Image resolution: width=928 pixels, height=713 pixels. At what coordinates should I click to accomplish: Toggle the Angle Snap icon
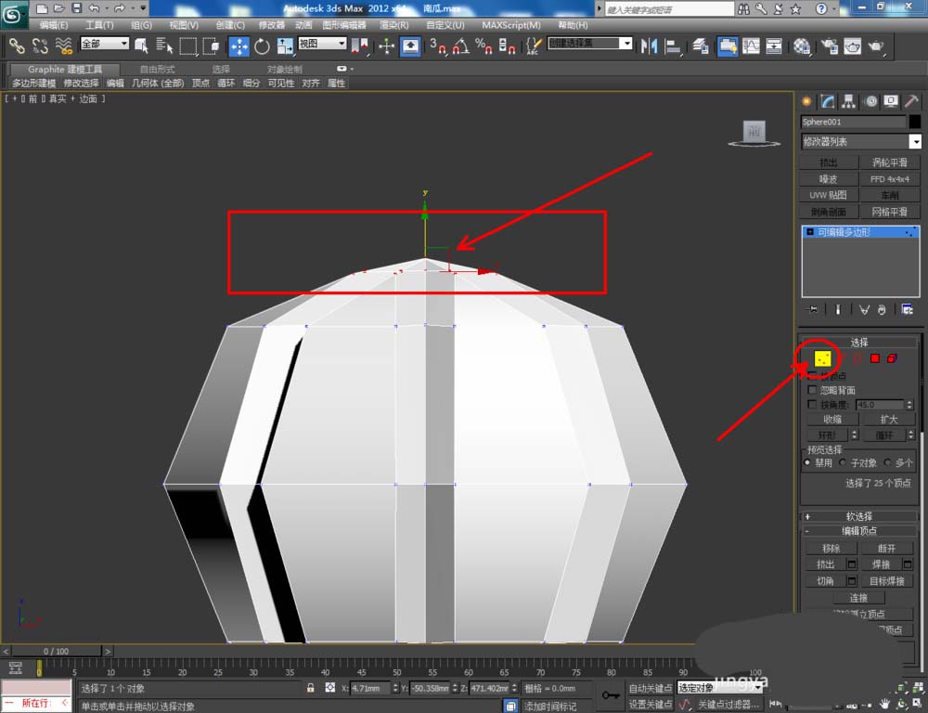click(461, 46)
